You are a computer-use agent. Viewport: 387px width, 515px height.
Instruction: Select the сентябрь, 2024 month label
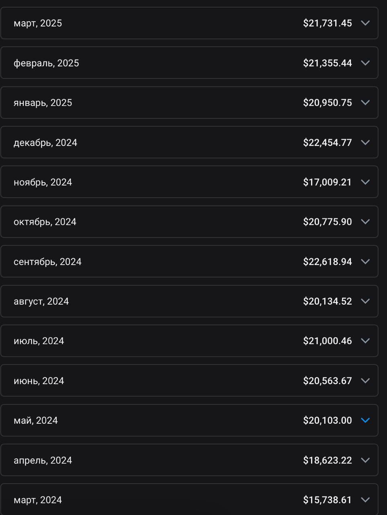click(x=47, y=262)
